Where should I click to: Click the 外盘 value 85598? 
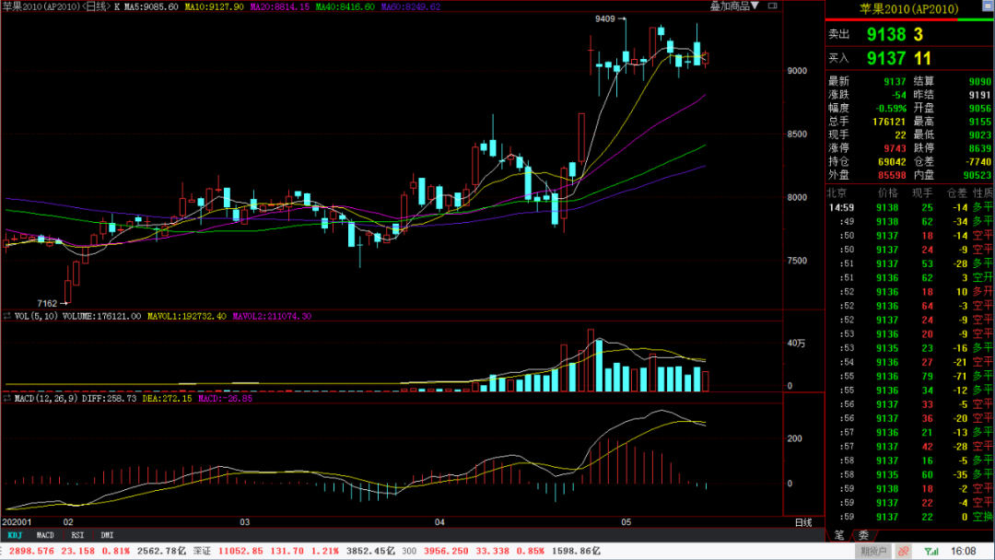point(892,175)
